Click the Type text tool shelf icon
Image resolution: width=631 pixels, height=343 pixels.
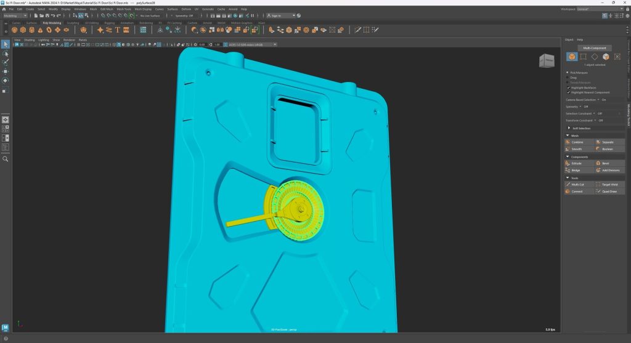point(118,30)
